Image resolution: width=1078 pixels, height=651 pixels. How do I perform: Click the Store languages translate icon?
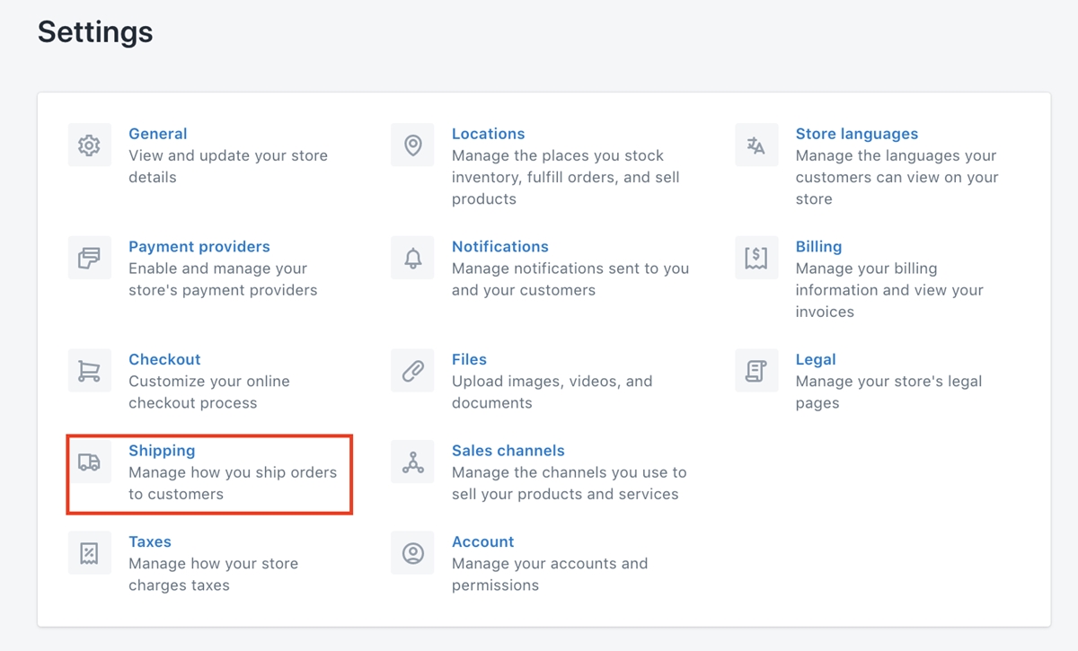[x=756, y=145]
